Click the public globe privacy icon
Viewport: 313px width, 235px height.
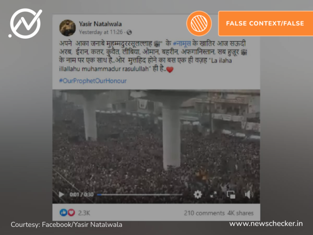tap(129, 32)
